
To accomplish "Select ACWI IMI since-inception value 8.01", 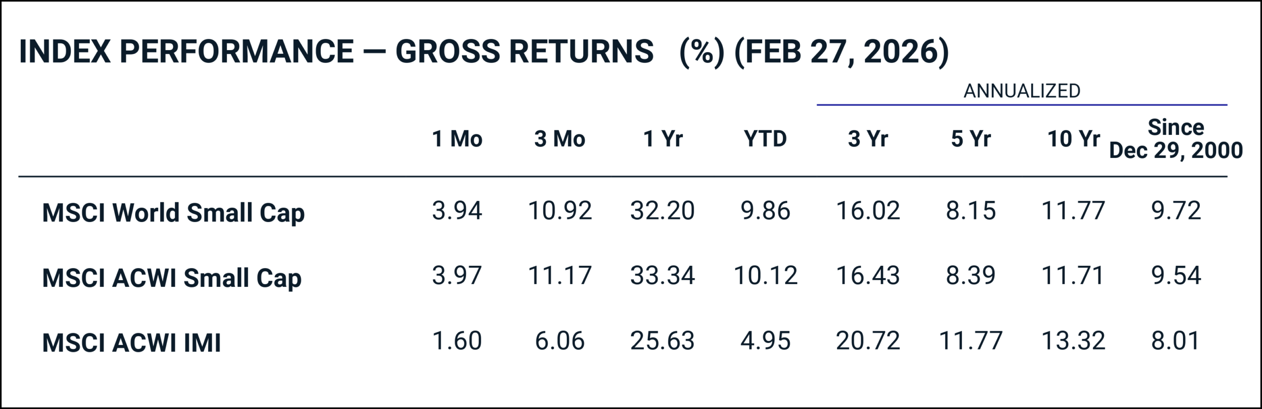I will click(1176, 341).
